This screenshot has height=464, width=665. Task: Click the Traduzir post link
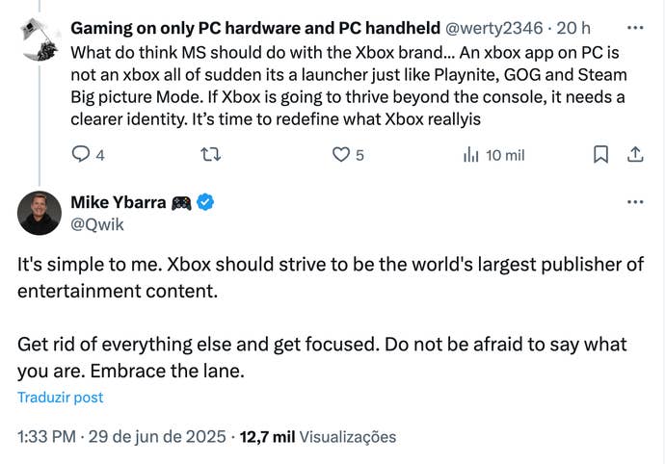coord(60,397)
